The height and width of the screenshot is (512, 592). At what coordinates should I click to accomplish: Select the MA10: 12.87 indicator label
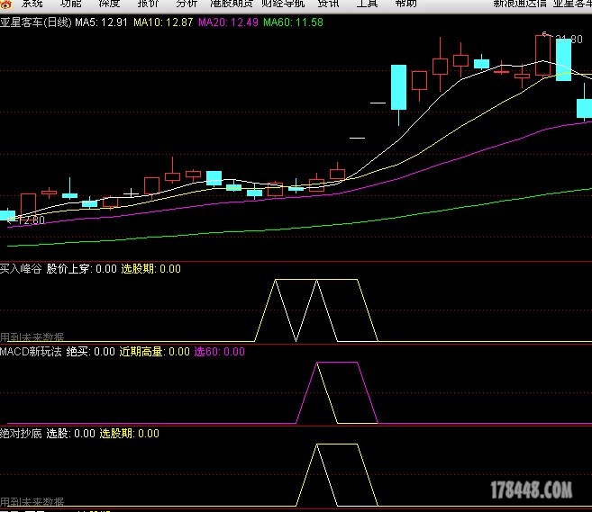(x=163, y=22)
